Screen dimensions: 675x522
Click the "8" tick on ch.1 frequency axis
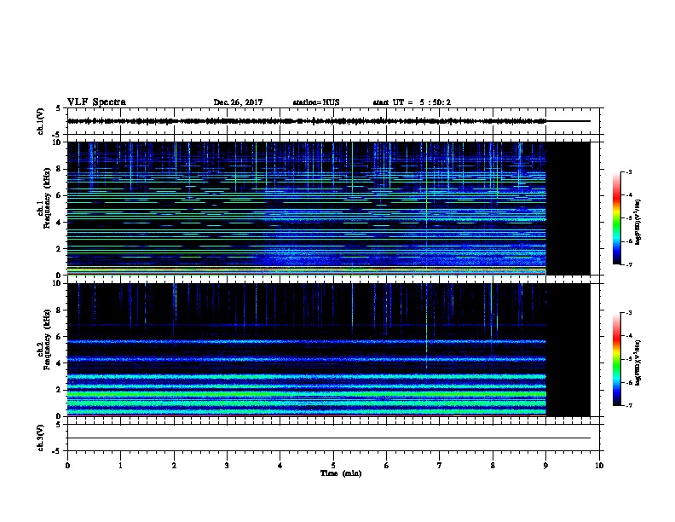[x=60, y=169]
